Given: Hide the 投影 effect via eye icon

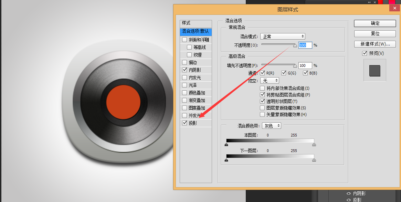Looking at the screenshot, I should coord(348,200).
